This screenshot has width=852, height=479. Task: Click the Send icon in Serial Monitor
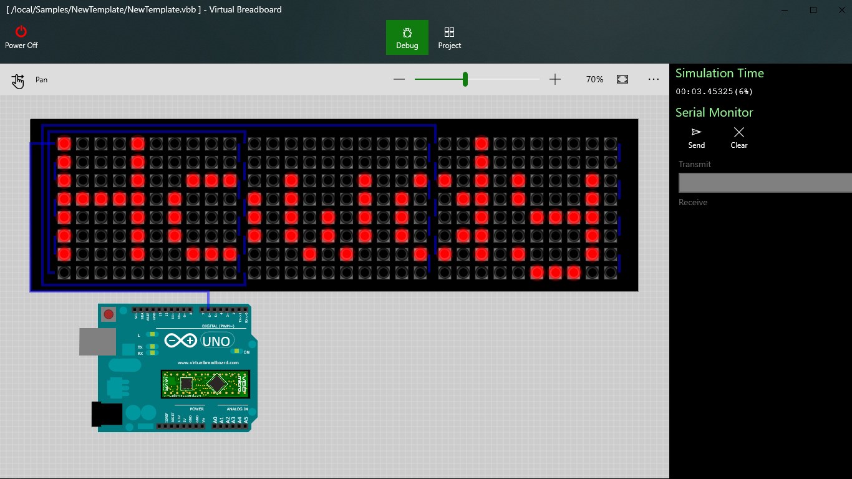(696, 132)
